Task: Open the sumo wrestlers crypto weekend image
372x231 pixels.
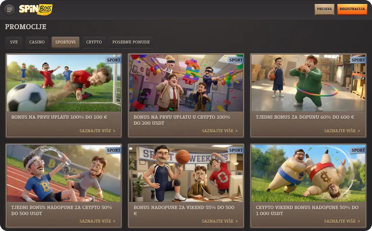Action: [308, 173]
